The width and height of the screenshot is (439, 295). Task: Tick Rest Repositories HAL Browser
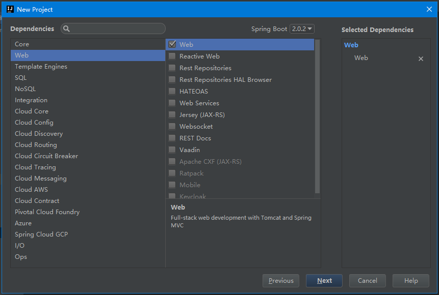click(172, 80)
